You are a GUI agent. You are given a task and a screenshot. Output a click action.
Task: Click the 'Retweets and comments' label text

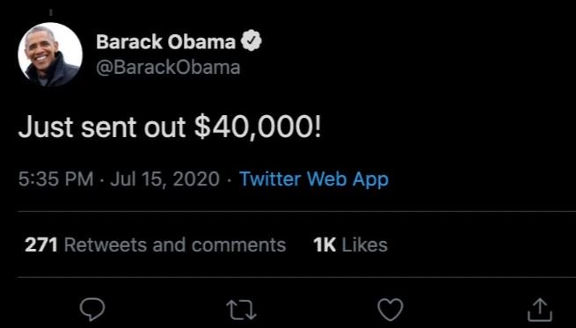175,245
